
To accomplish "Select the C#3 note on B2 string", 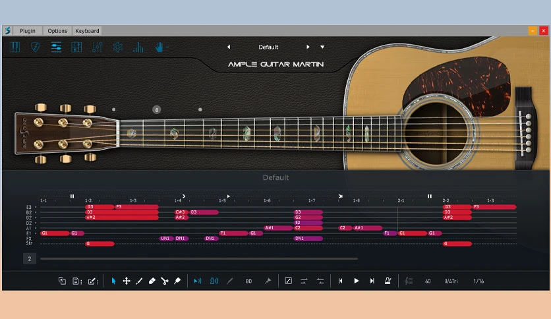I will pos(181,212).
